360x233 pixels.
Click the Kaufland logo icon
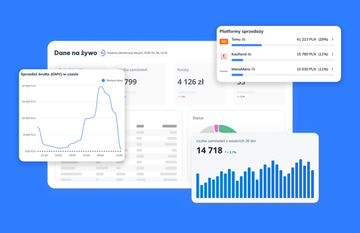224,56
